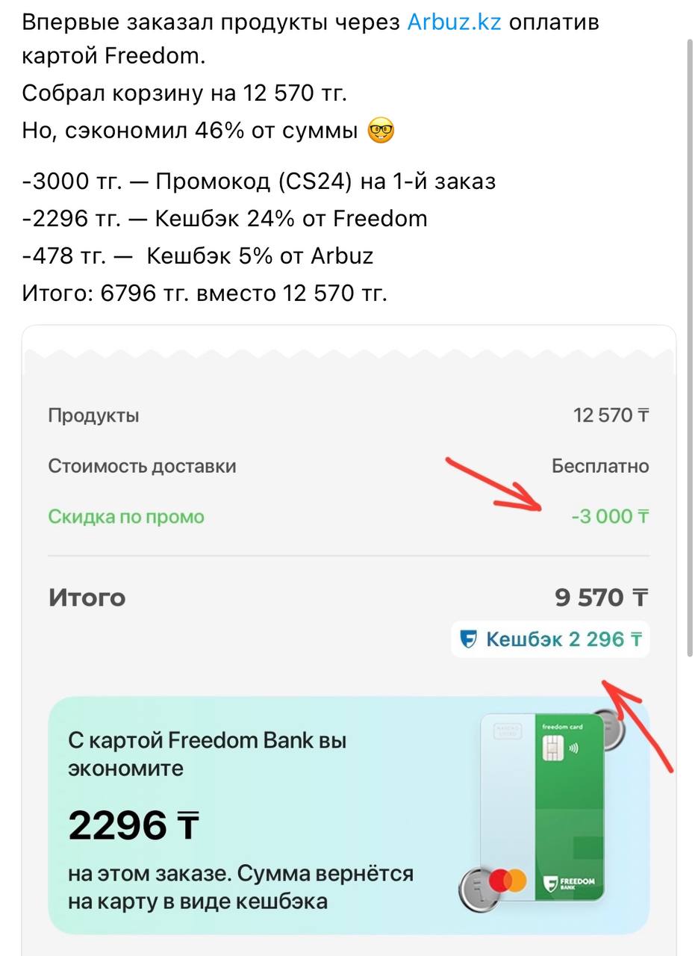The width and height of the screenshot is (698, 956).
Task: Tap the Кешбэк 2 296 ₸ badge
Action: (x=550, y=639)
